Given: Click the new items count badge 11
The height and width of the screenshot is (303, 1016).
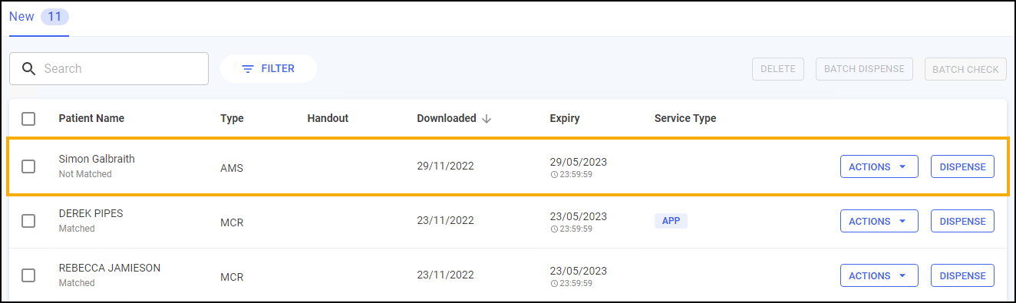Looking at the screenshot, I should click(x=54, y=17).
